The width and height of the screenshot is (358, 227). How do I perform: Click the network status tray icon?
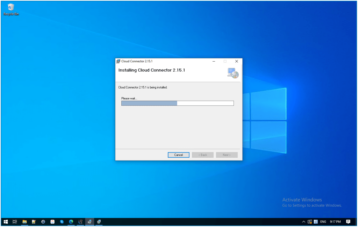coord(309,221)
